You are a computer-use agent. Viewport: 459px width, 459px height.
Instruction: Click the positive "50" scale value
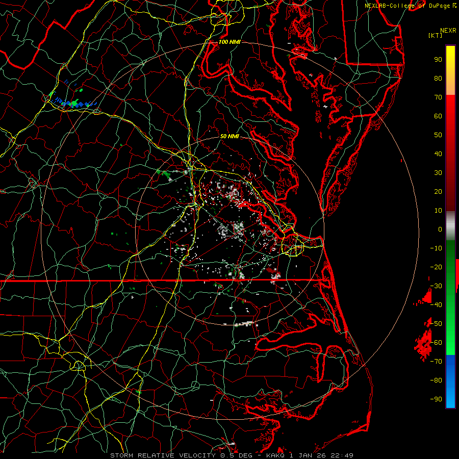438,135
